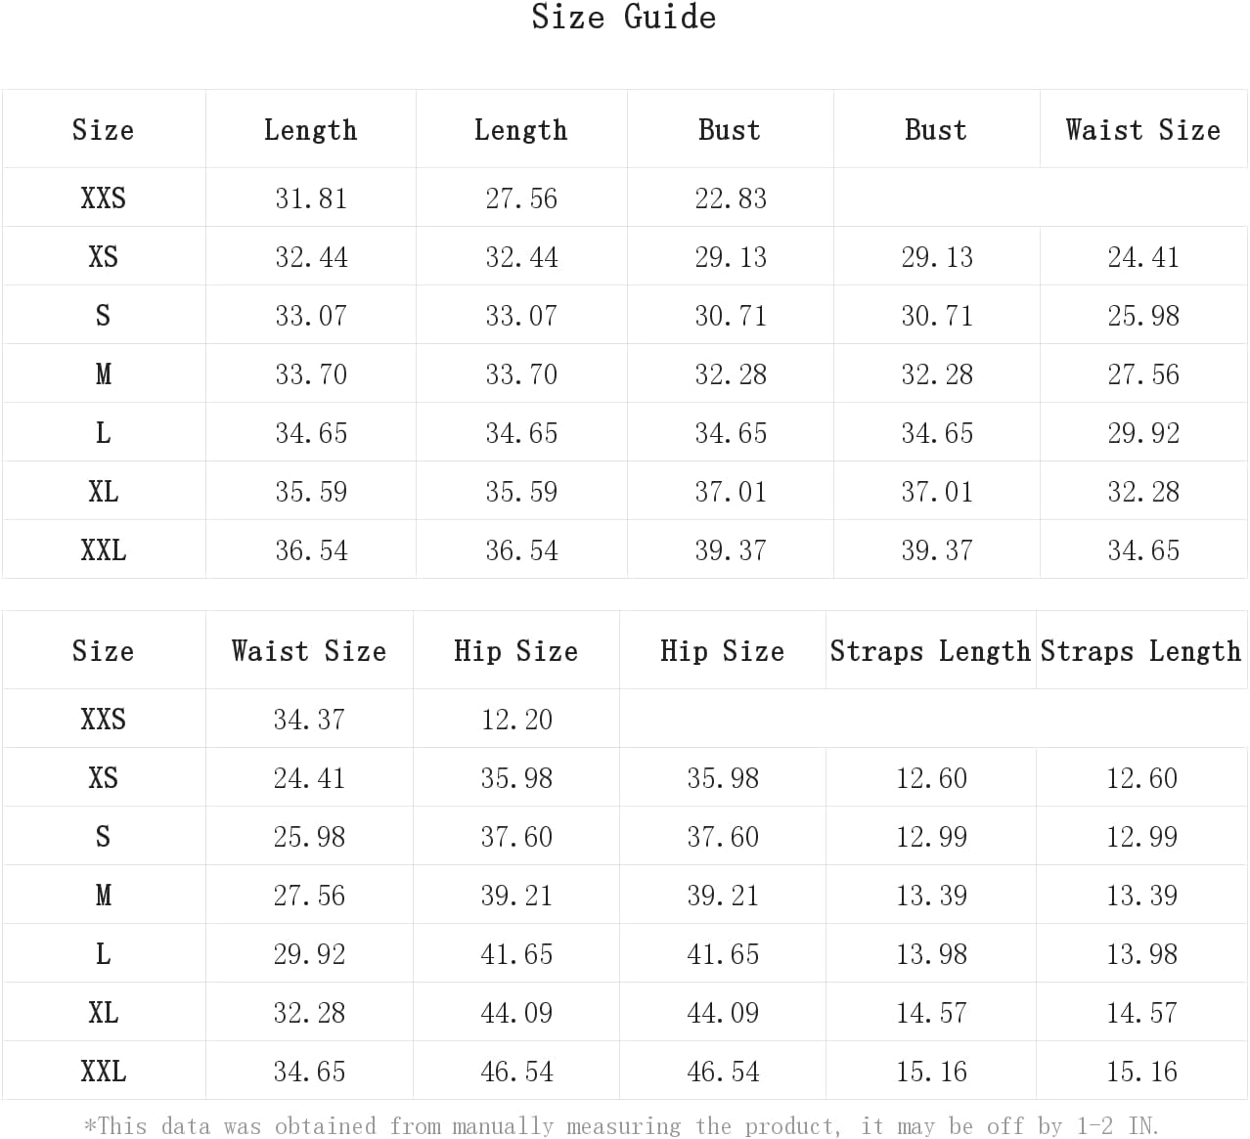Click the last Straps Length column header
This screenshot has width=1250, height=1139.
coord(1140,651)
